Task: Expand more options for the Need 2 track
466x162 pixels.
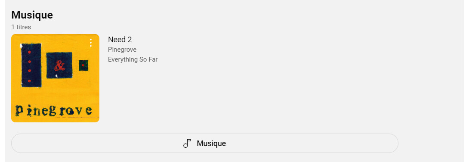Action: coord(91,43)
